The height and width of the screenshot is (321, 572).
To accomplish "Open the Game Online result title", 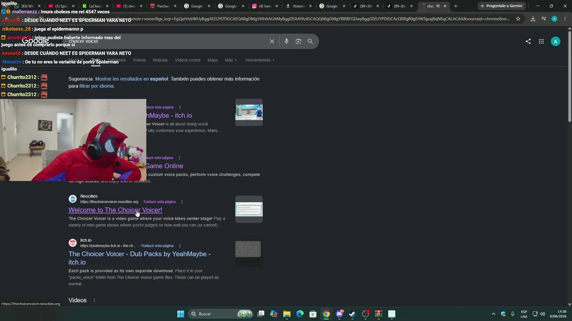I will (x=164, y=166).
